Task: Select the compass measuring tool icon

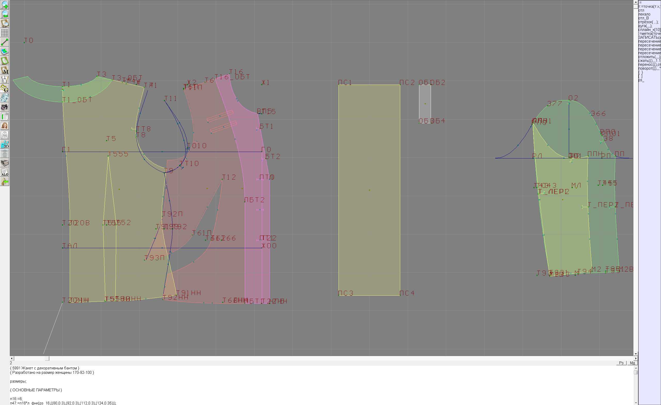Action: tap(5, 79)
